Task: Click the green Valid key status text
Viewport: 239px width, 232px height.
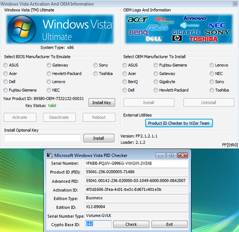Action: (52, 106)
